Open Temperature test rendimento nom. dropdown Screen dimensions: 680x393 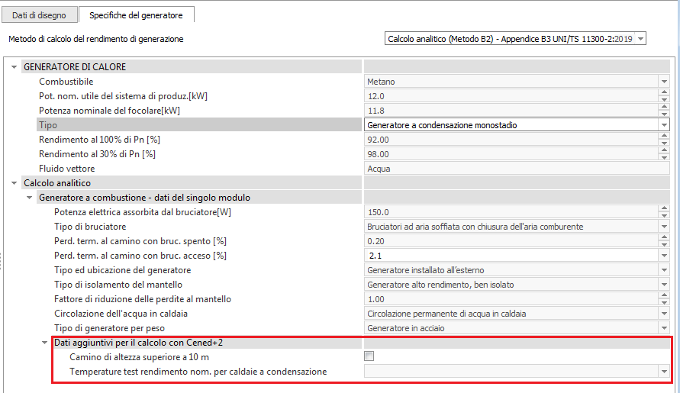click(662, 372)
